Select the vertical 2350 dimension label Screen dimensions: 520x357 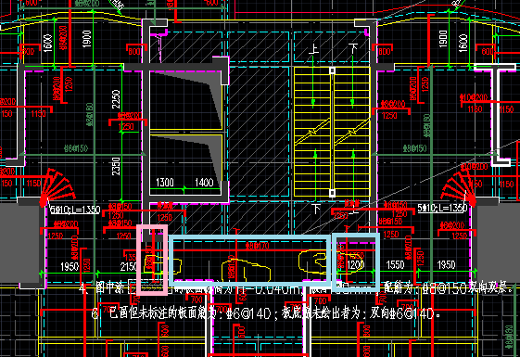pos(116,166)
